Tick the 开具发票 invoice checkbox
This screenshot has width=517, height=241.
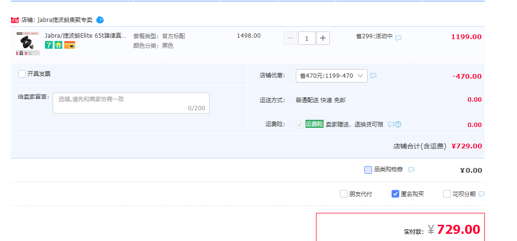tap(22, 74)
